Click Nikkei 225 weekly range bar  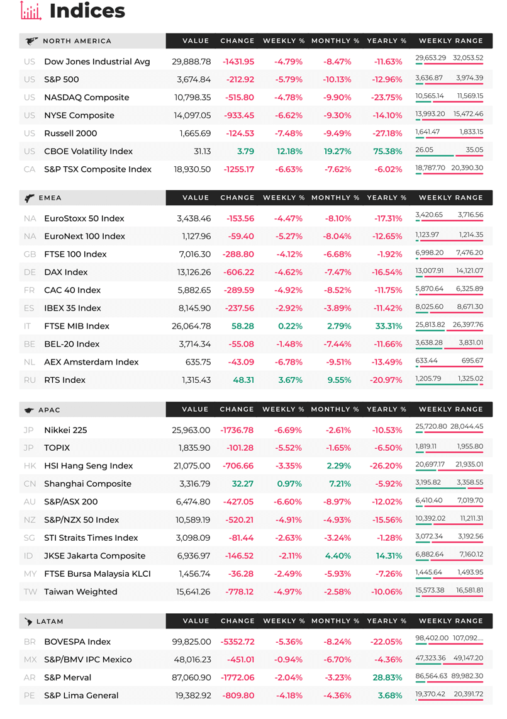point(449,433)
